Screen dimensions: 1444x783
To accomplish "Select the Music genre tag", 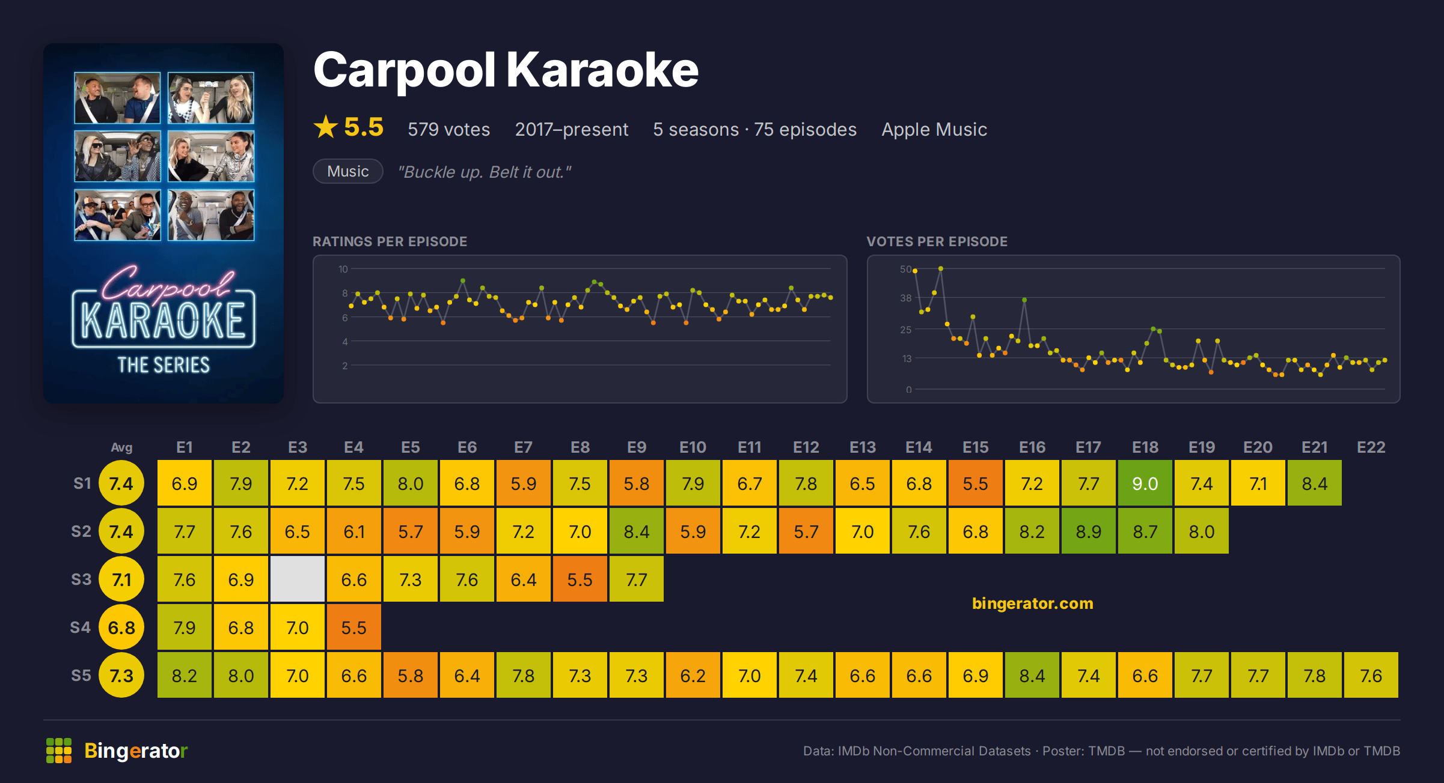I will click(348, 171).
